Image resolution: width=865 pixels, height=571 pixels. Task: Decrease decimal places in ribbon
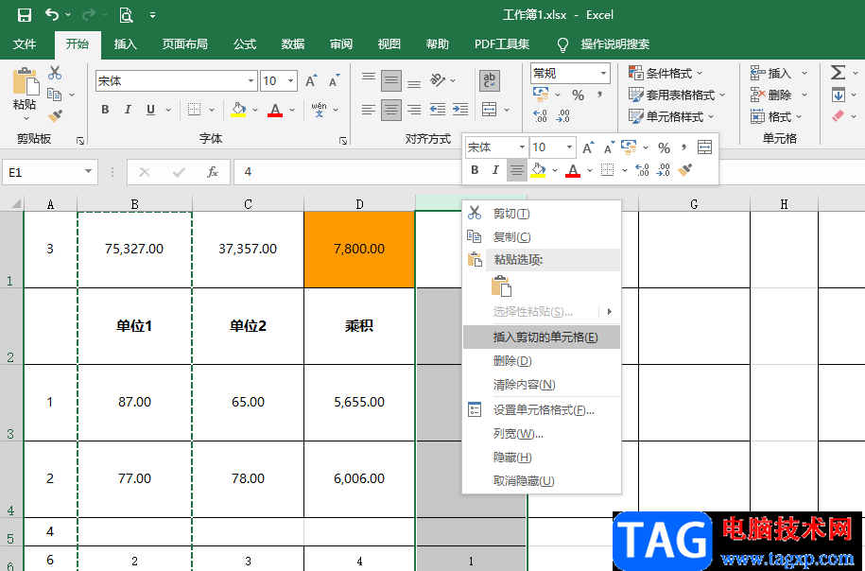562,116
